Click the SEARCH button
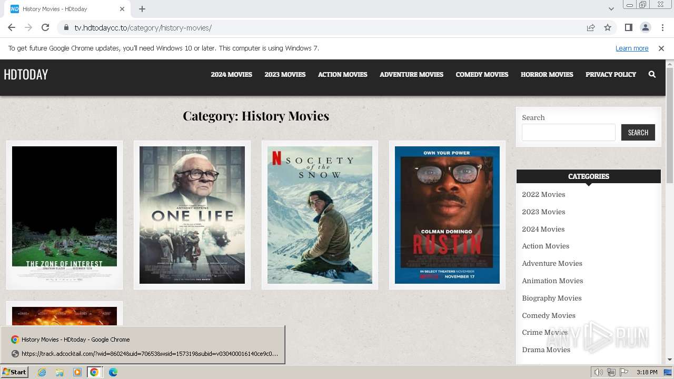 638,133
